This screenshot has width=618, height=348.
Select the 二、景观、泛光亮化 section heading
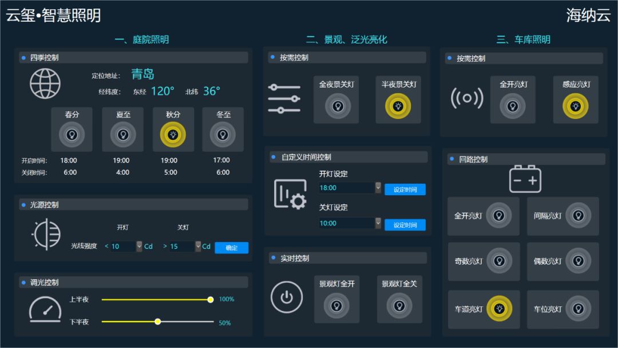[x=346, y=39]
